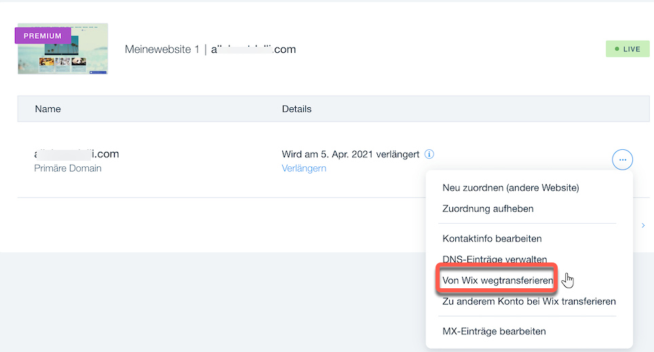Viewport: 654px width, 352px height.
Task: Click 'Von Wix wegtransferieren'
Action: coord(497,280)
